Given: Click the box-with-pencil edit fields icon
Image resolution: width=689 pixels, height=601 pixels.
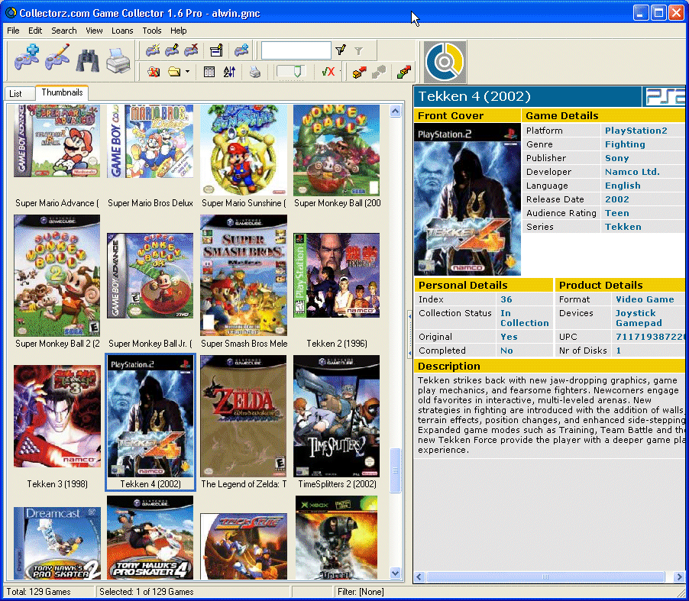Looking at the screenshot, I should tap(216, 50).
